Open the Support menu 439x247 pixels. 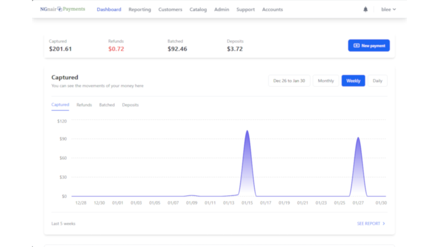coord(246,10)
